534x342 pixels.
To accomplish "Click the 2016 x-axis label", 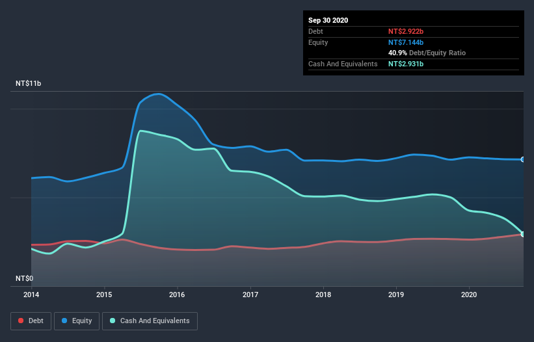I will click(x=177, y=295).
